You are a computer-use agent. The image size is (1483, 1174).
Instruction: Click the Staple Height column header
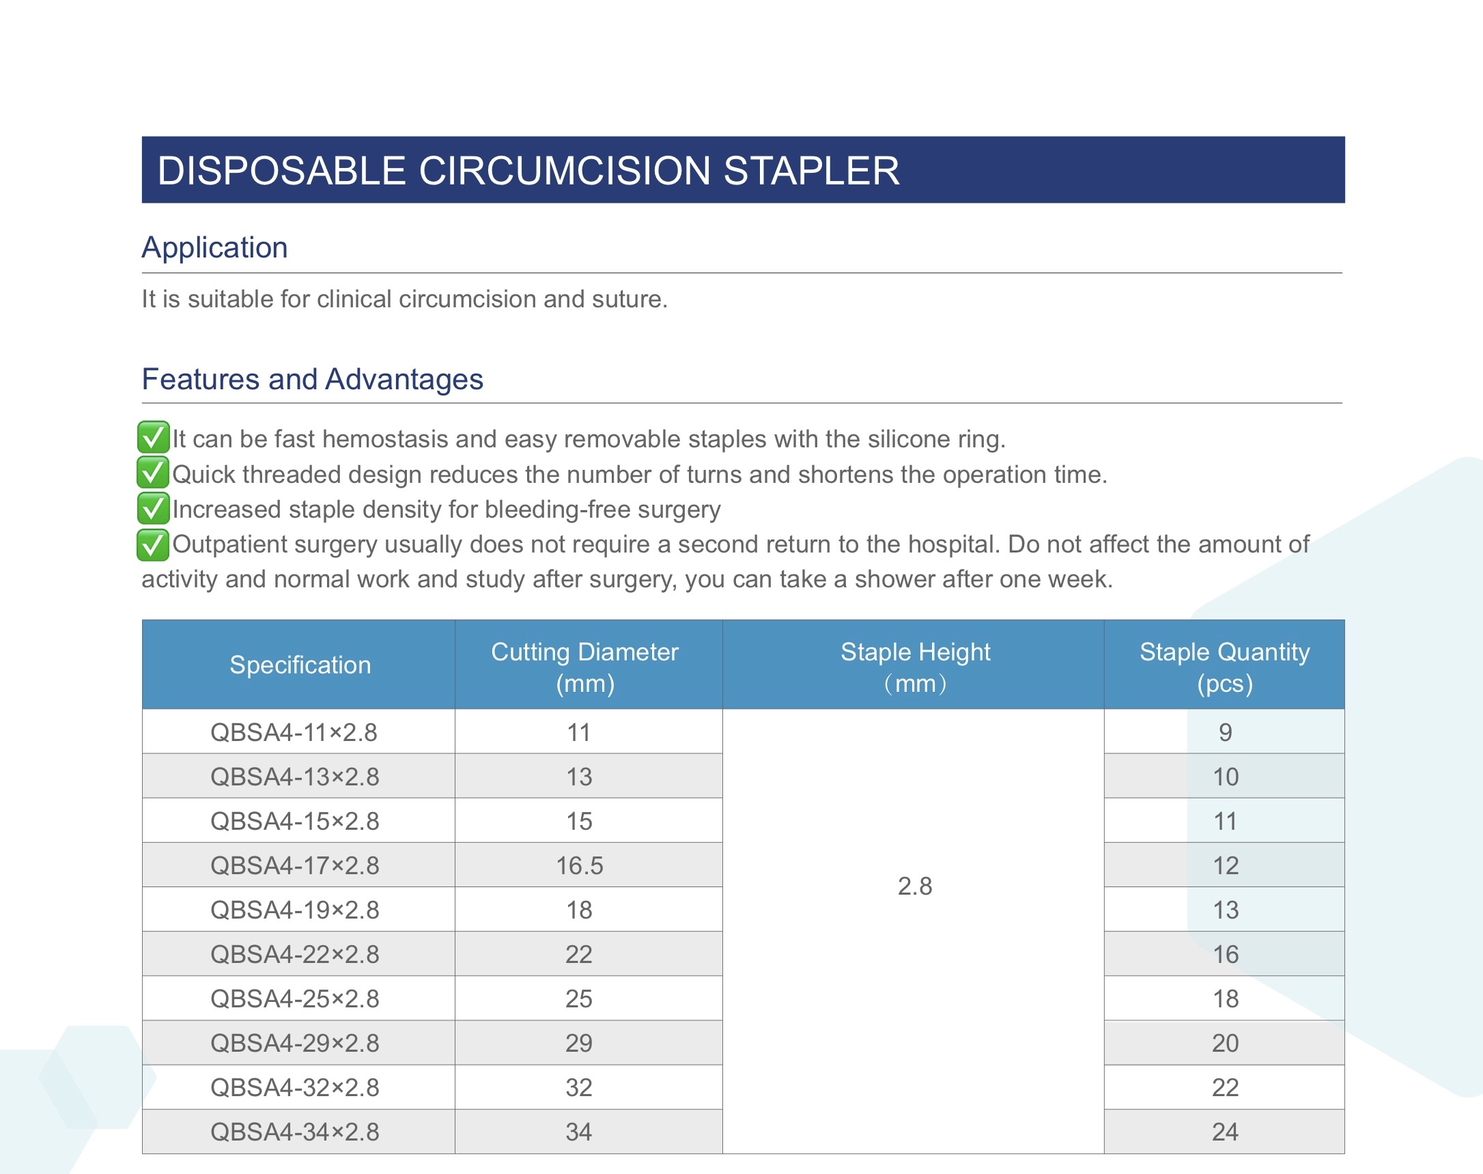[915, 667]
